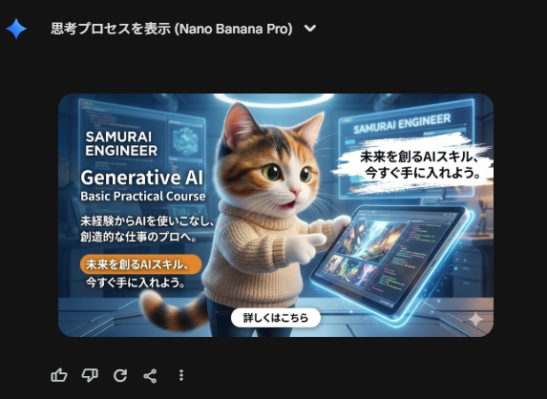The image size is (547, 399).
Task: Click the Generative AI headline text
Action: tap(141, 178)
